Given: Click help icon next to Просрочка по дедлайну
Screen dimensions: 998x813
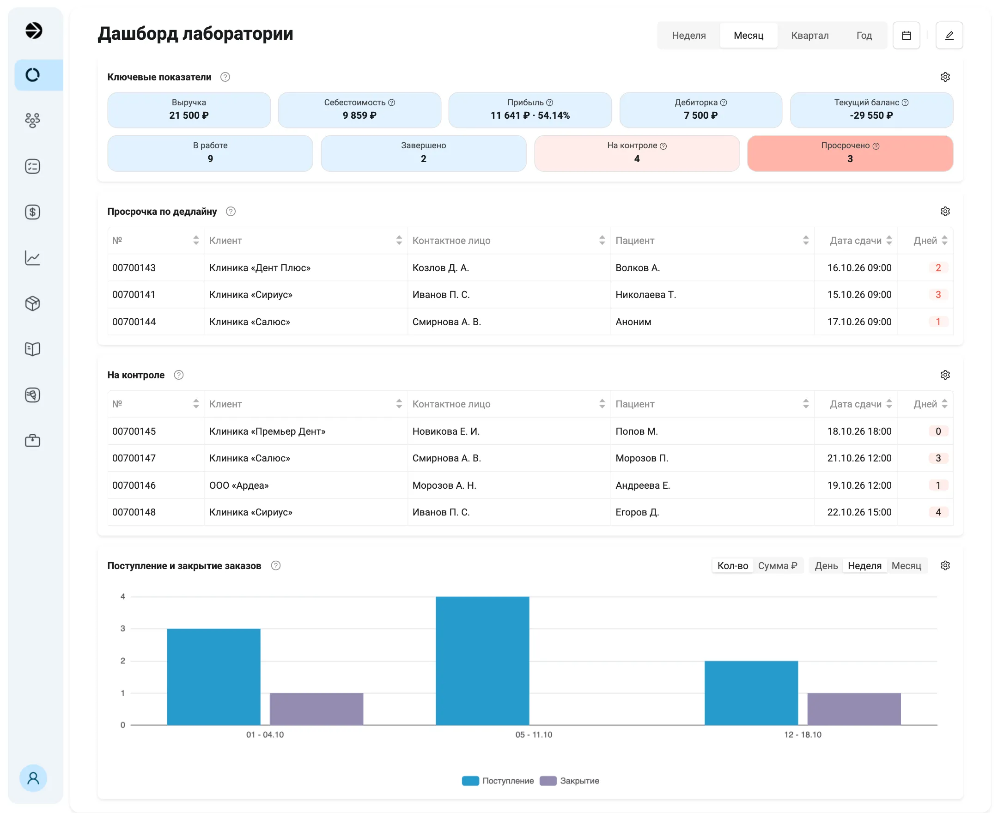Looking at the screenshot, I should click(x=231, y=211).
